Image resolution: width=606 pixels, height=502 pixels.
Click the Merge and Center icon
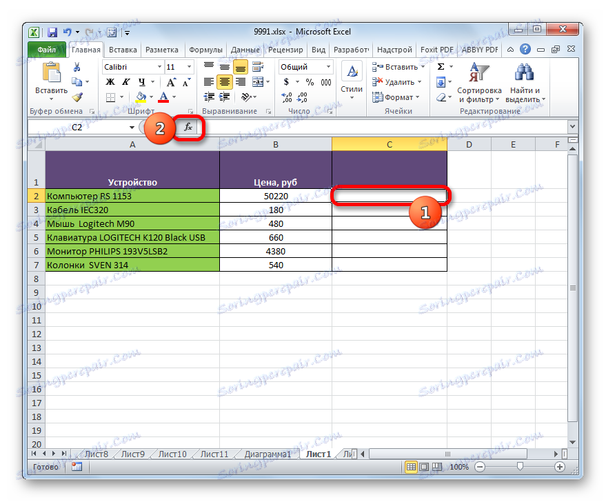tap(258, 82)
